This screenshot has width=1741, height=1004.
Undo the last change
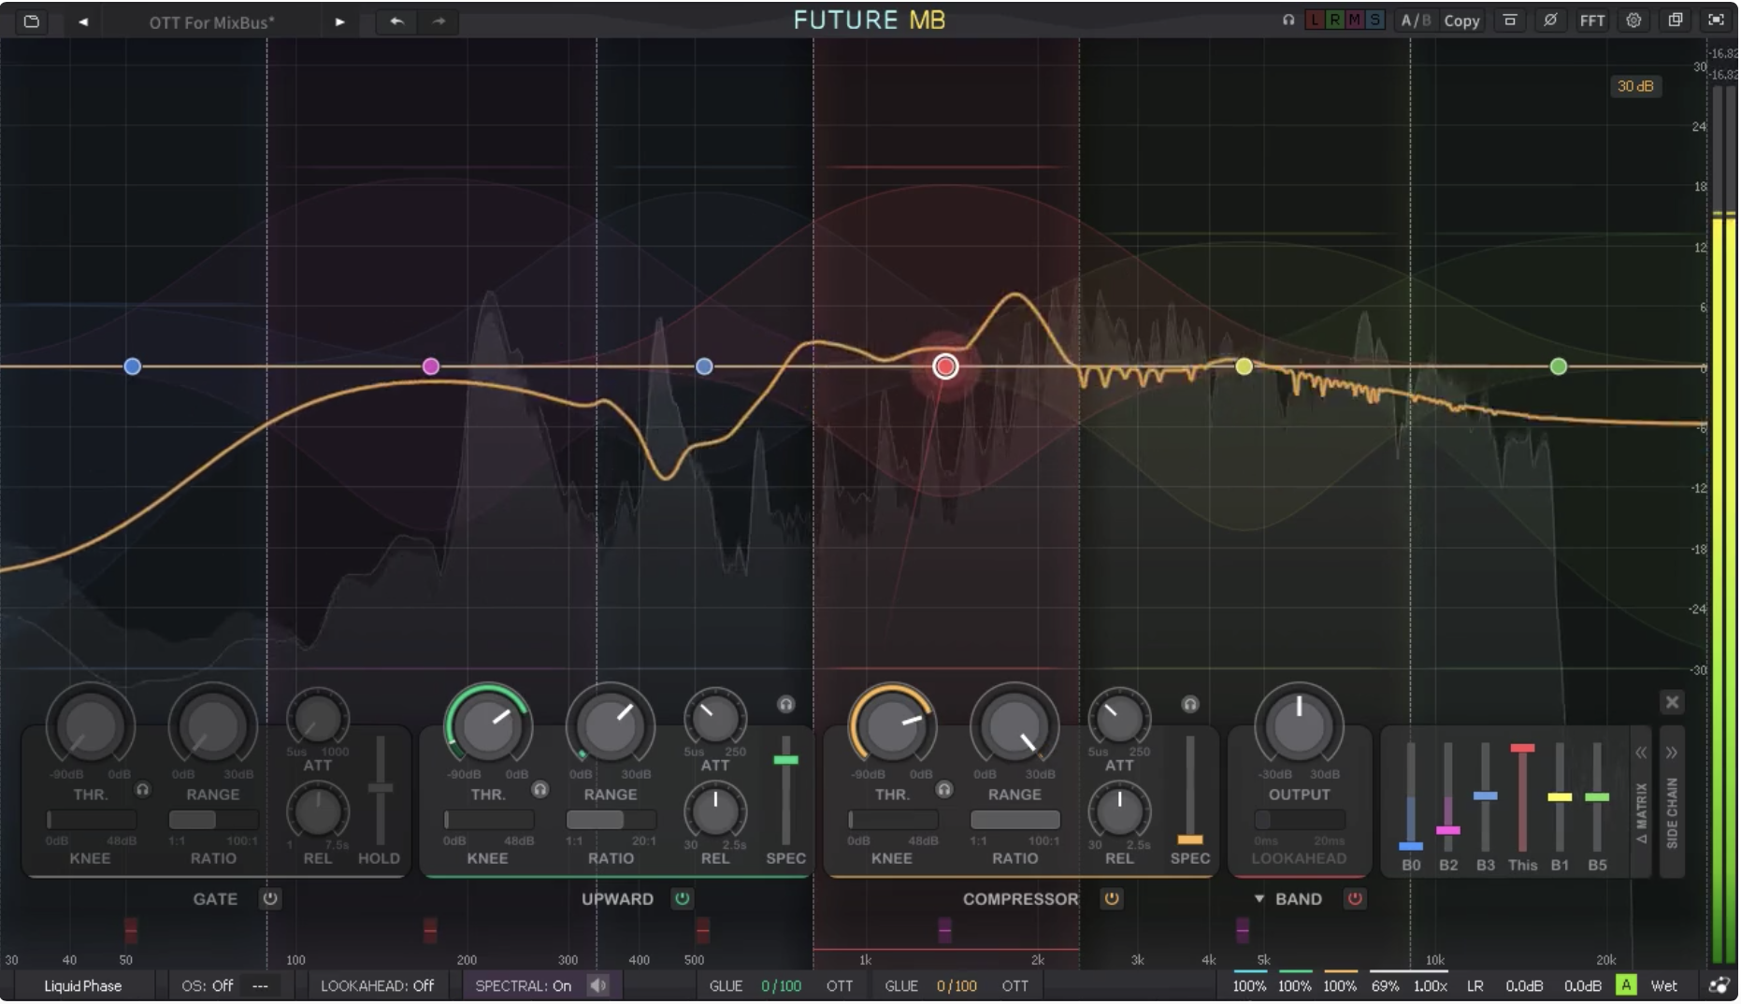(397, 21)
